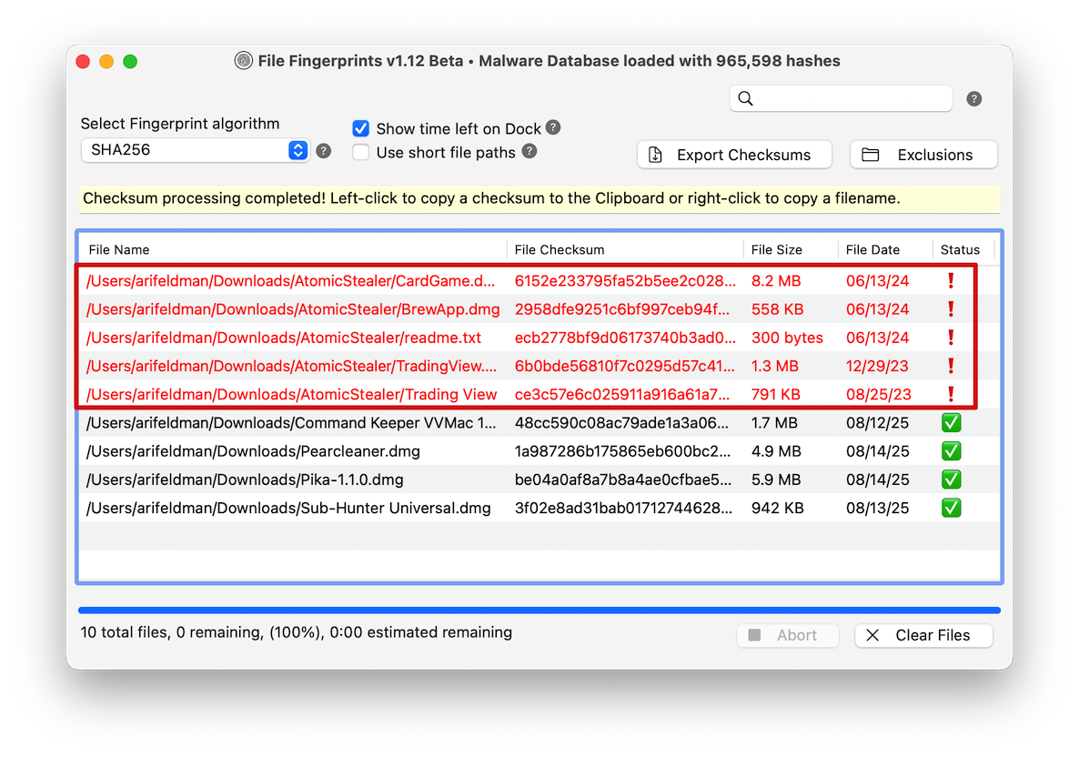Screen dimensions: 1079x757
Task: Click help icon for Show time left on Dock
Action: tap(553, 127)
